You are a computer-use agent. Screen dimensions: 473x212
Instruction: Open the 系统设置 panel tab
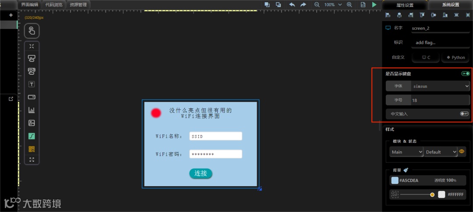[451, 5]
